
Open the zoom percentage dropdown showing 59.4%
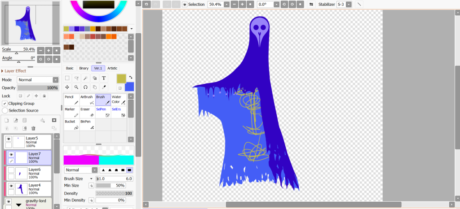coord(227,4)
